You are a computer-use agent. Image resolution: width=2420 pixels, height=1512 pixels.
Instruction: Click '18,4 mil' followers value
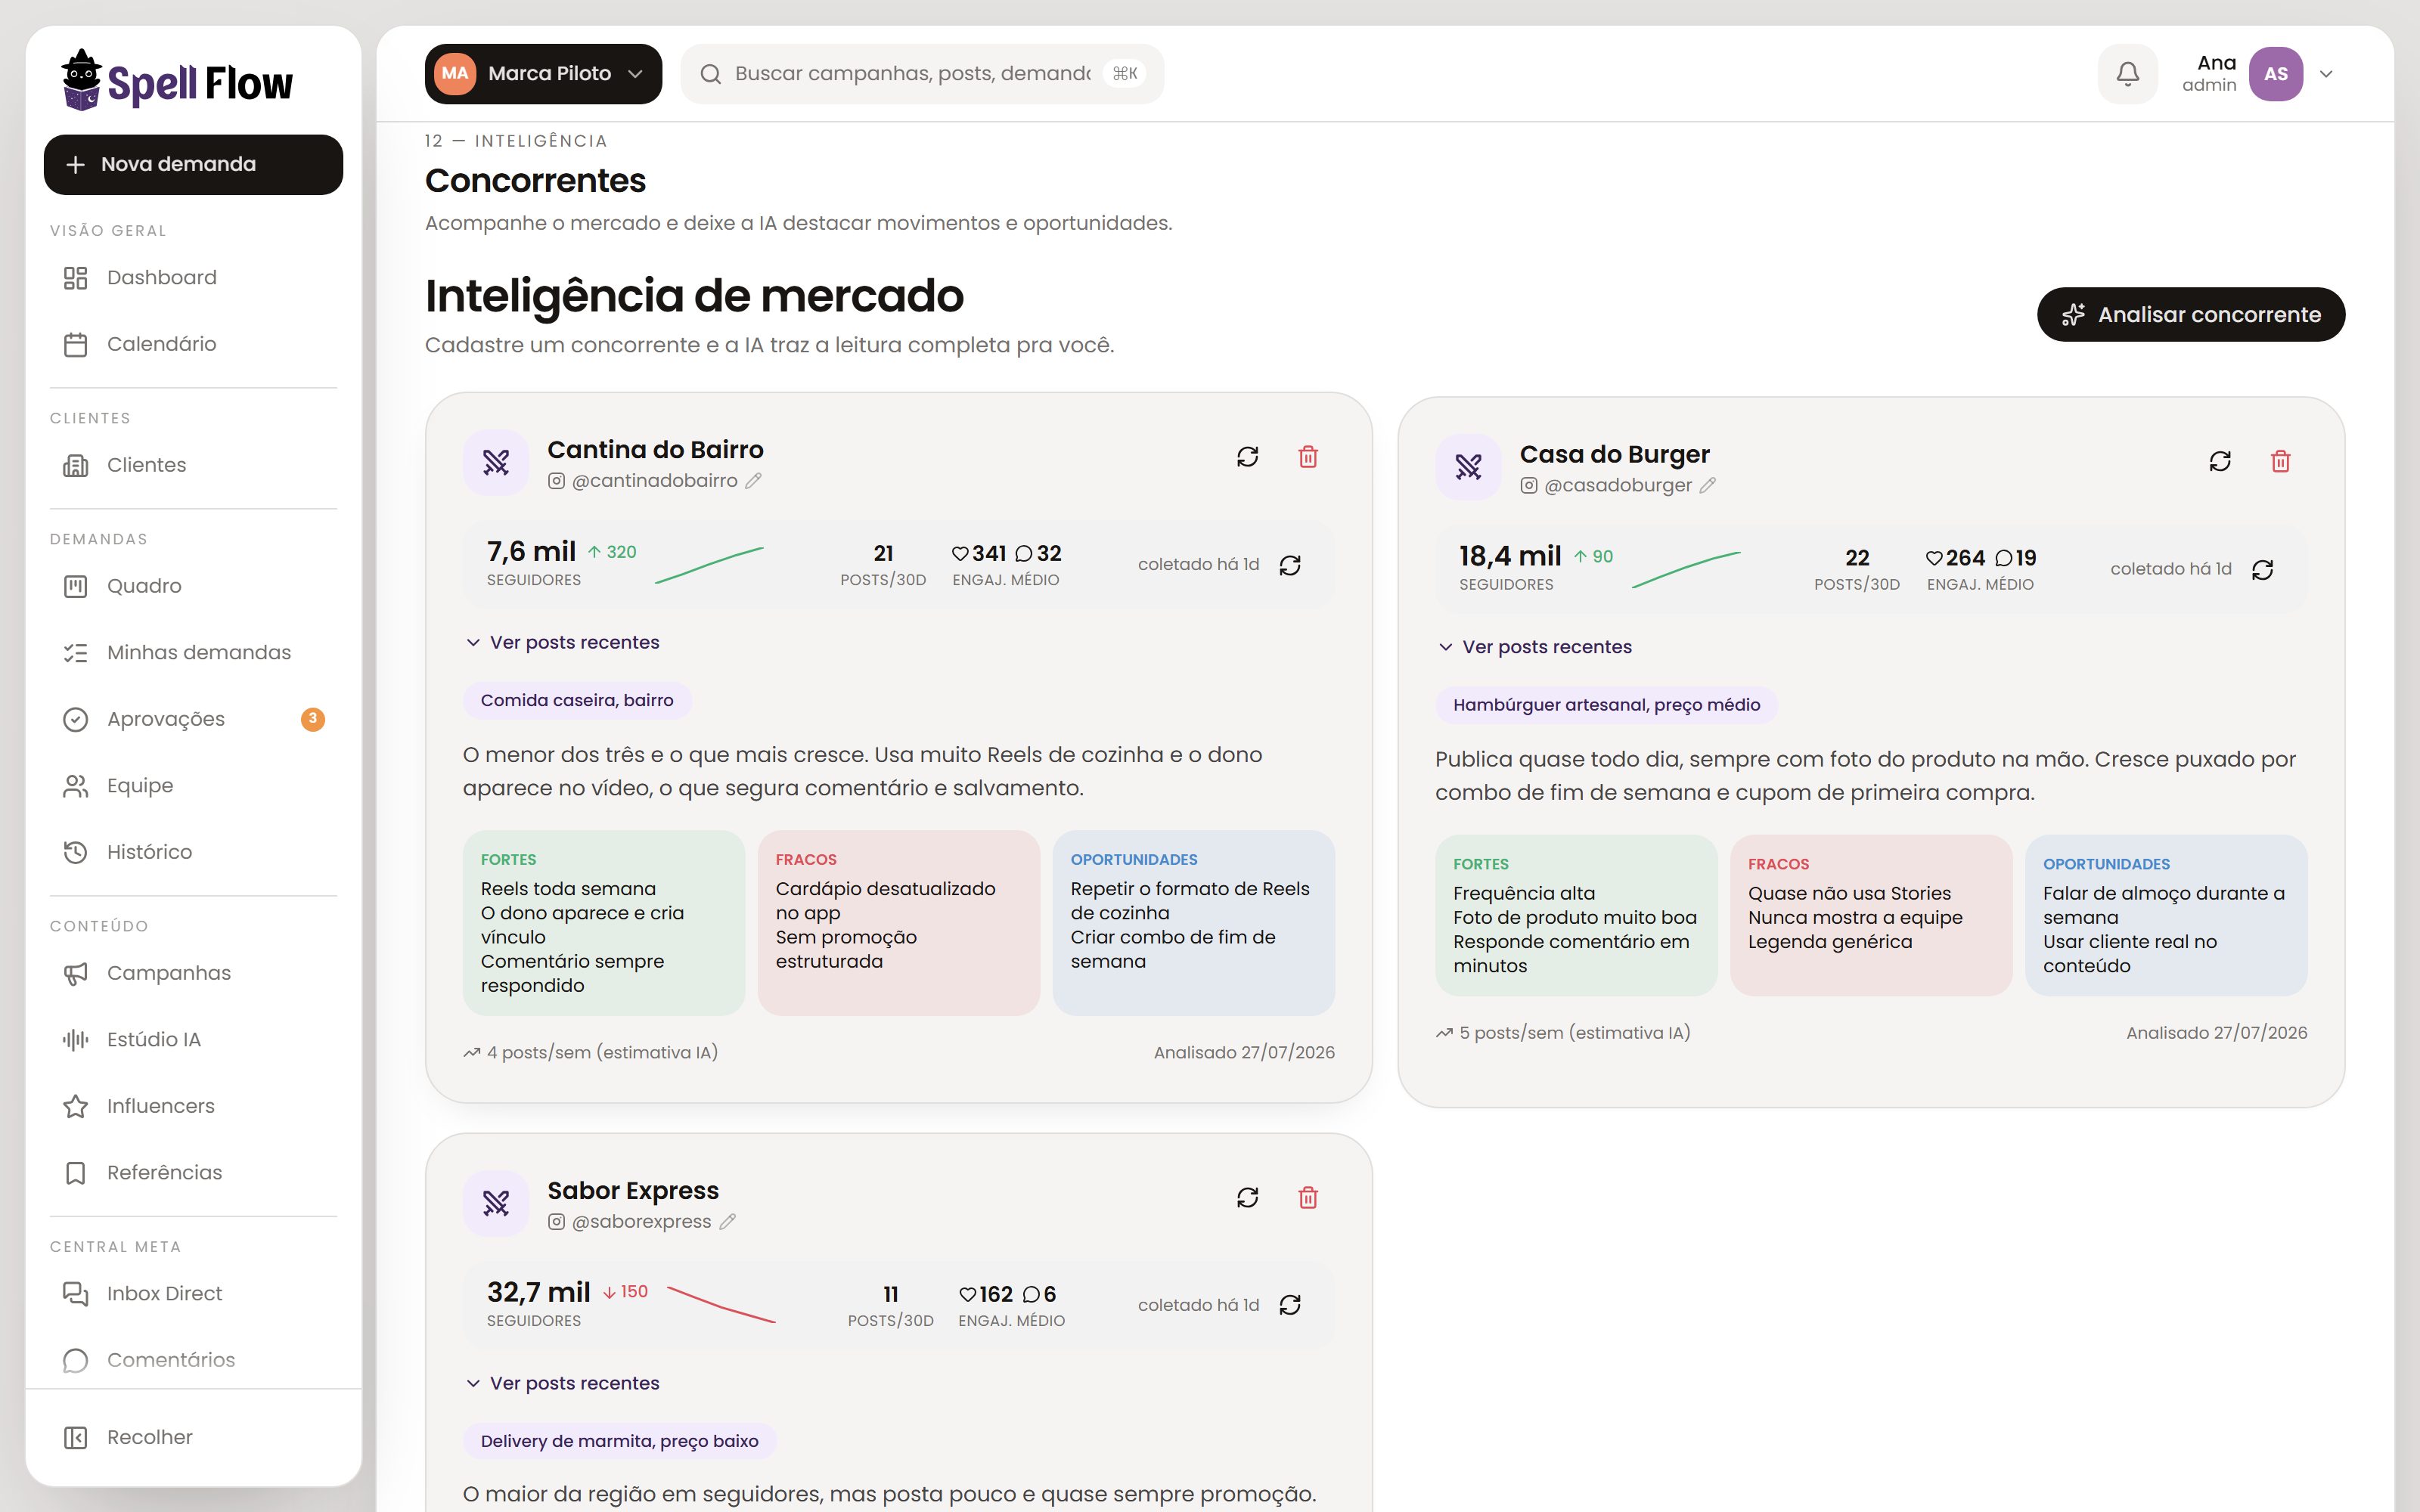pyautogui.click(x=1509, y=556)
